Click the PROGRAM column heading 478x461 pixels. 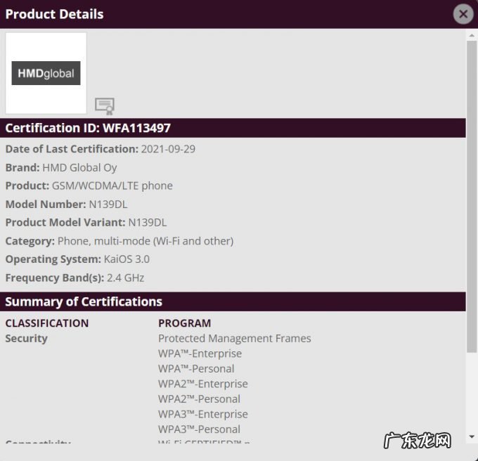tap(184, 323)
